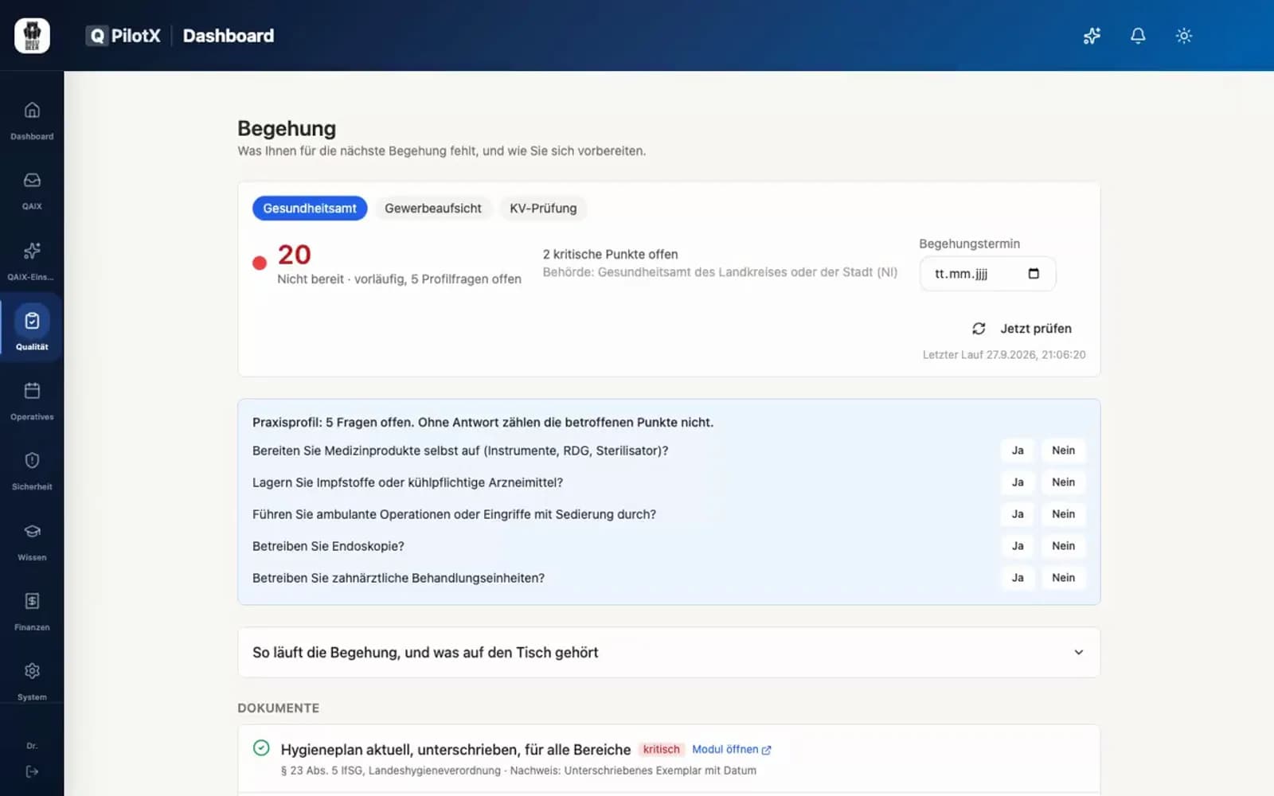
Task: Open the Dashboard sidebar home icon
Action: [x=32, y=111]
